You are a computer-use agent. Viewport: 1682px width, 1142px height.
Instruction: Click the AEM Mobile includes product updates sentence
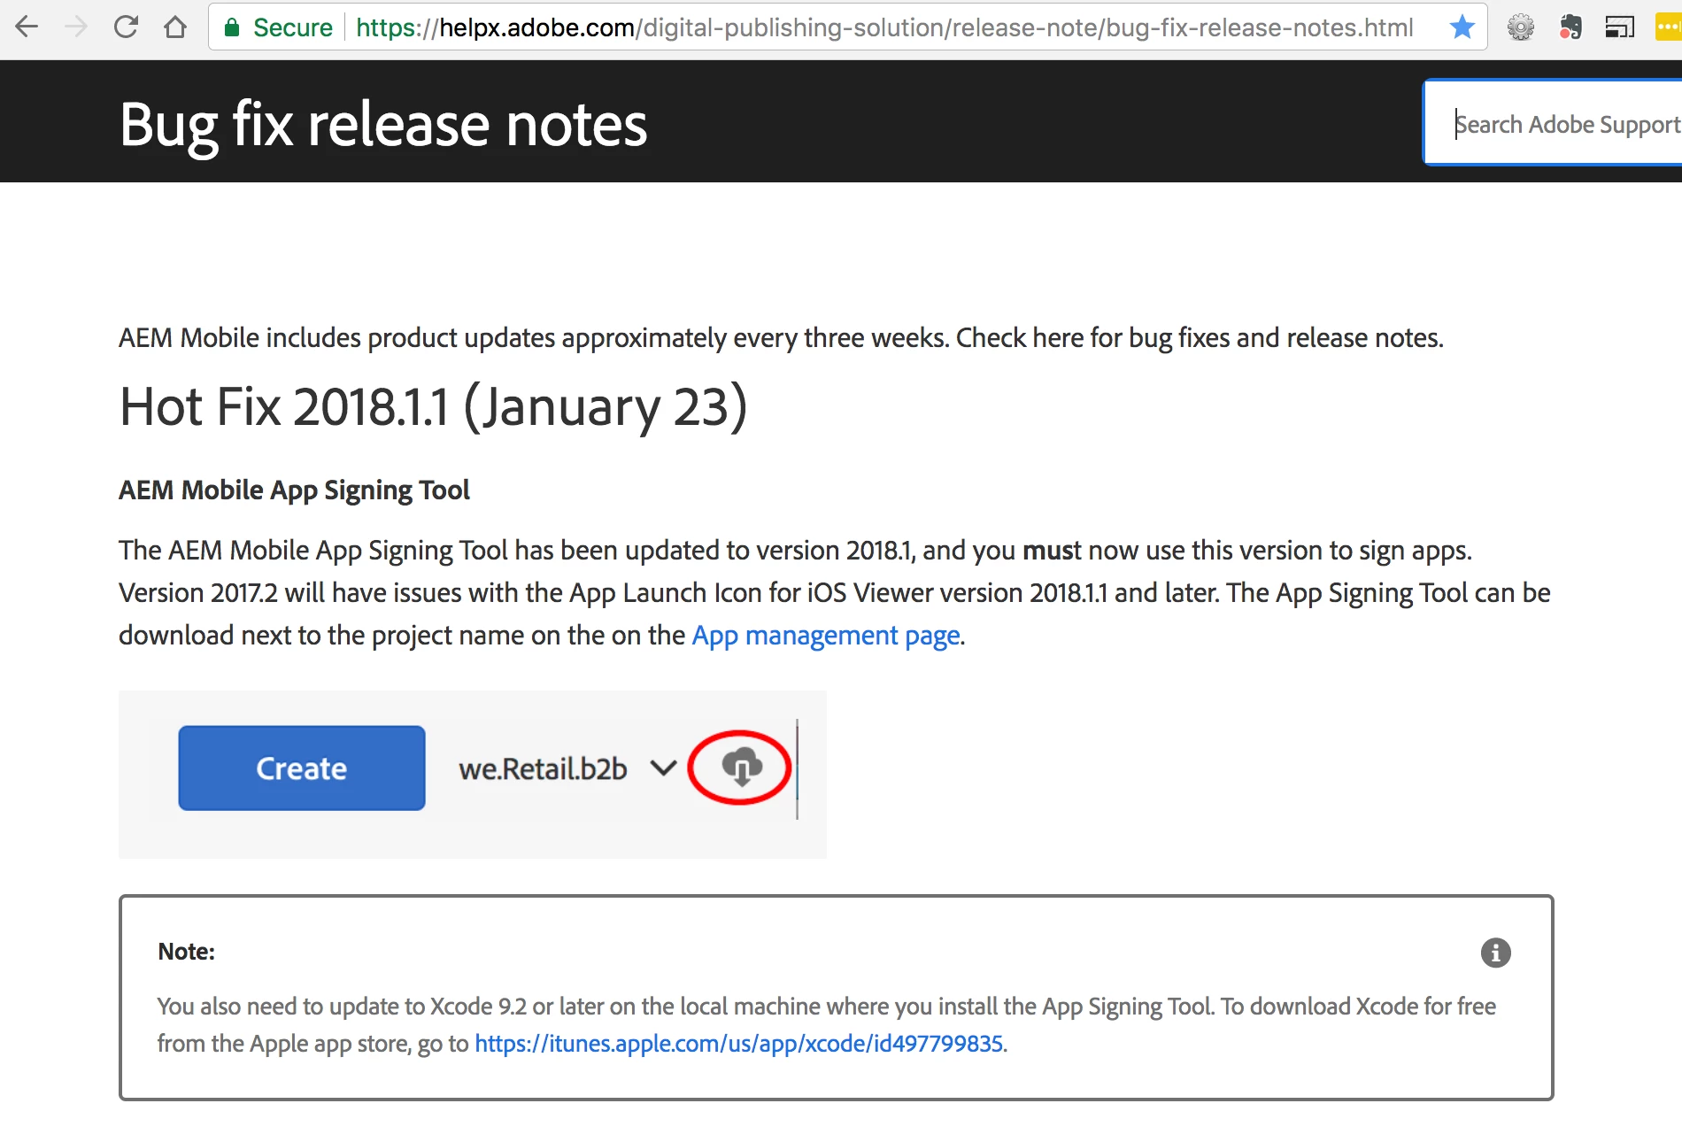click(x=781, y=338)
